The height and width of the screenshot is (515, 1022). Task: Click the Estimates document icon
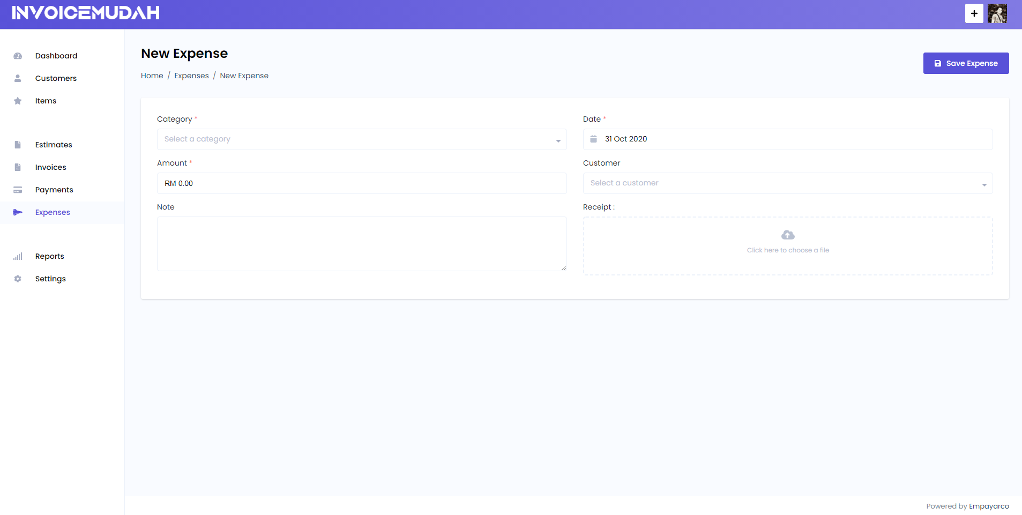[18, 145]
